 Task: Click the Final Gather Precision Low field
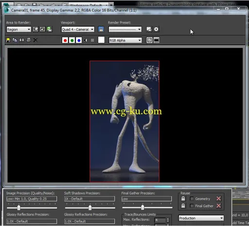click(x=147, y=199)
